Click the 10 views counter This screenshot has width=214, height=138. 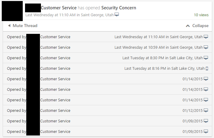[201, 15]
